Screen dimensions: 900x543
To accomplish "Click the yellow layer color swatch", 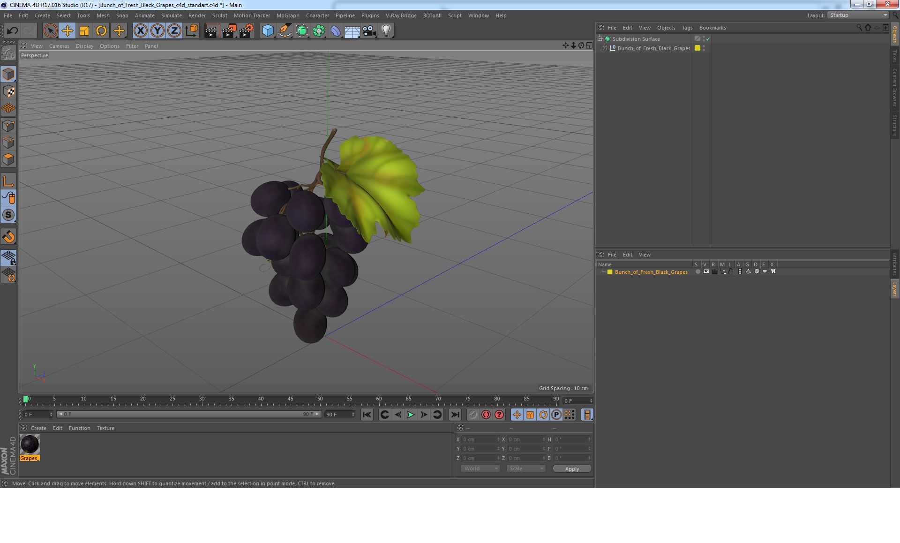I will (x=610, y=272).
